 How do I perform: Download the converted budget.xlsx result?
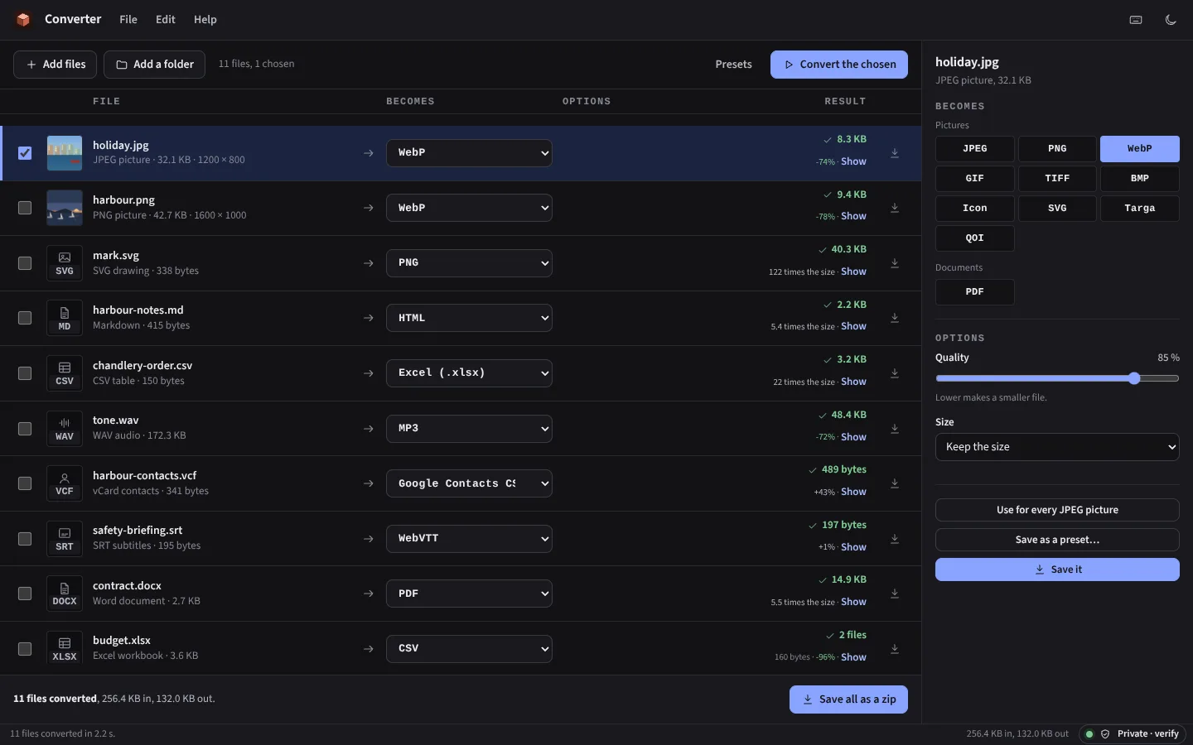(x=895, y=649)
